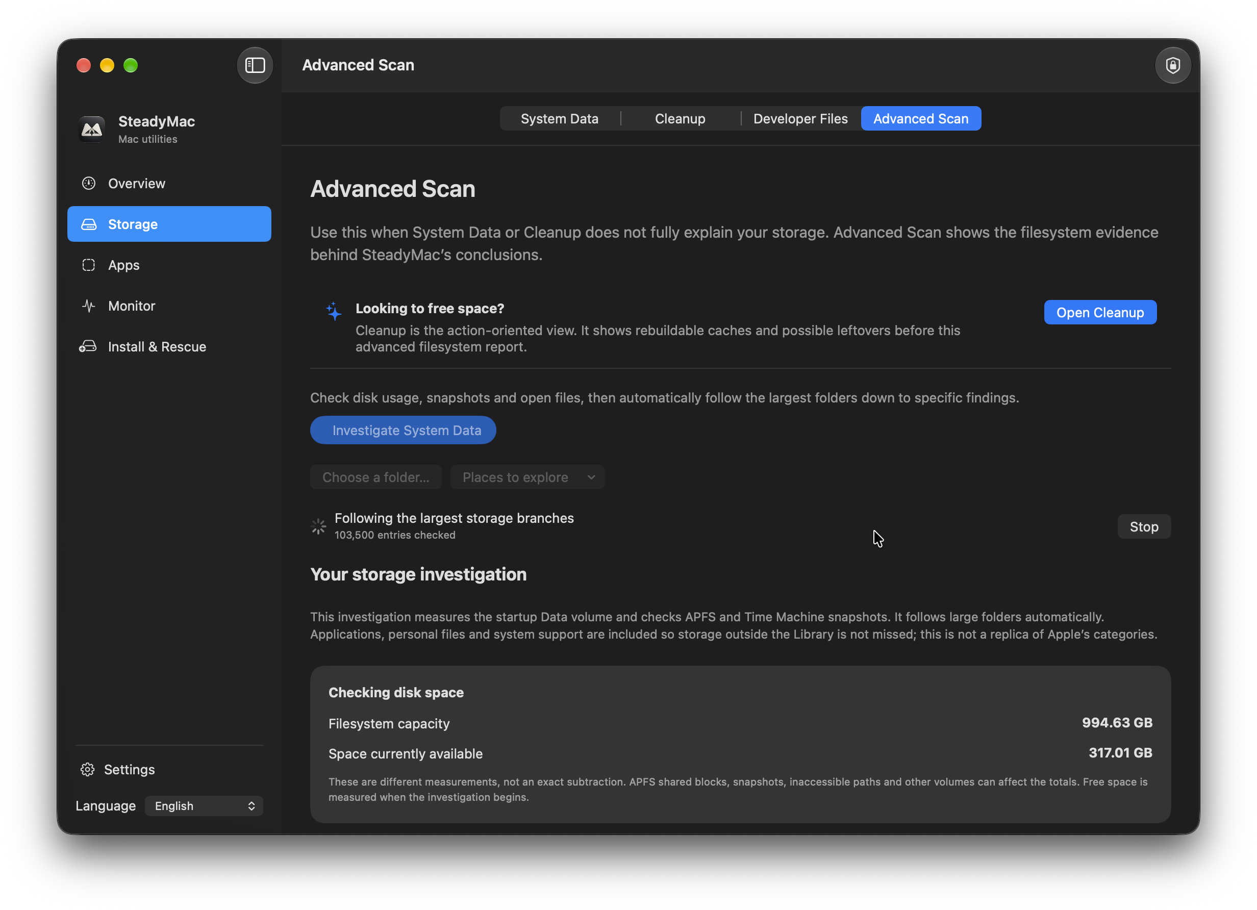Click the "Looking to free space?" heading
The width and height of the screenshot is (1257, 910).
[430, 309]
